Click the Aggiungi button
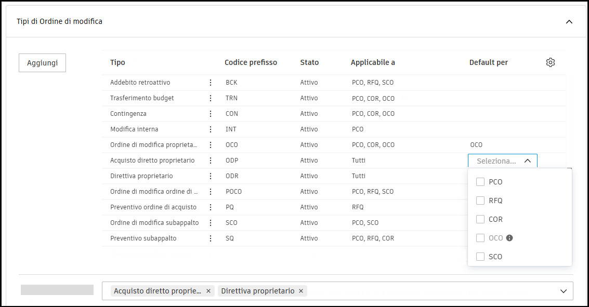Viewport: 589px width, 307px height. pos(42,62)
